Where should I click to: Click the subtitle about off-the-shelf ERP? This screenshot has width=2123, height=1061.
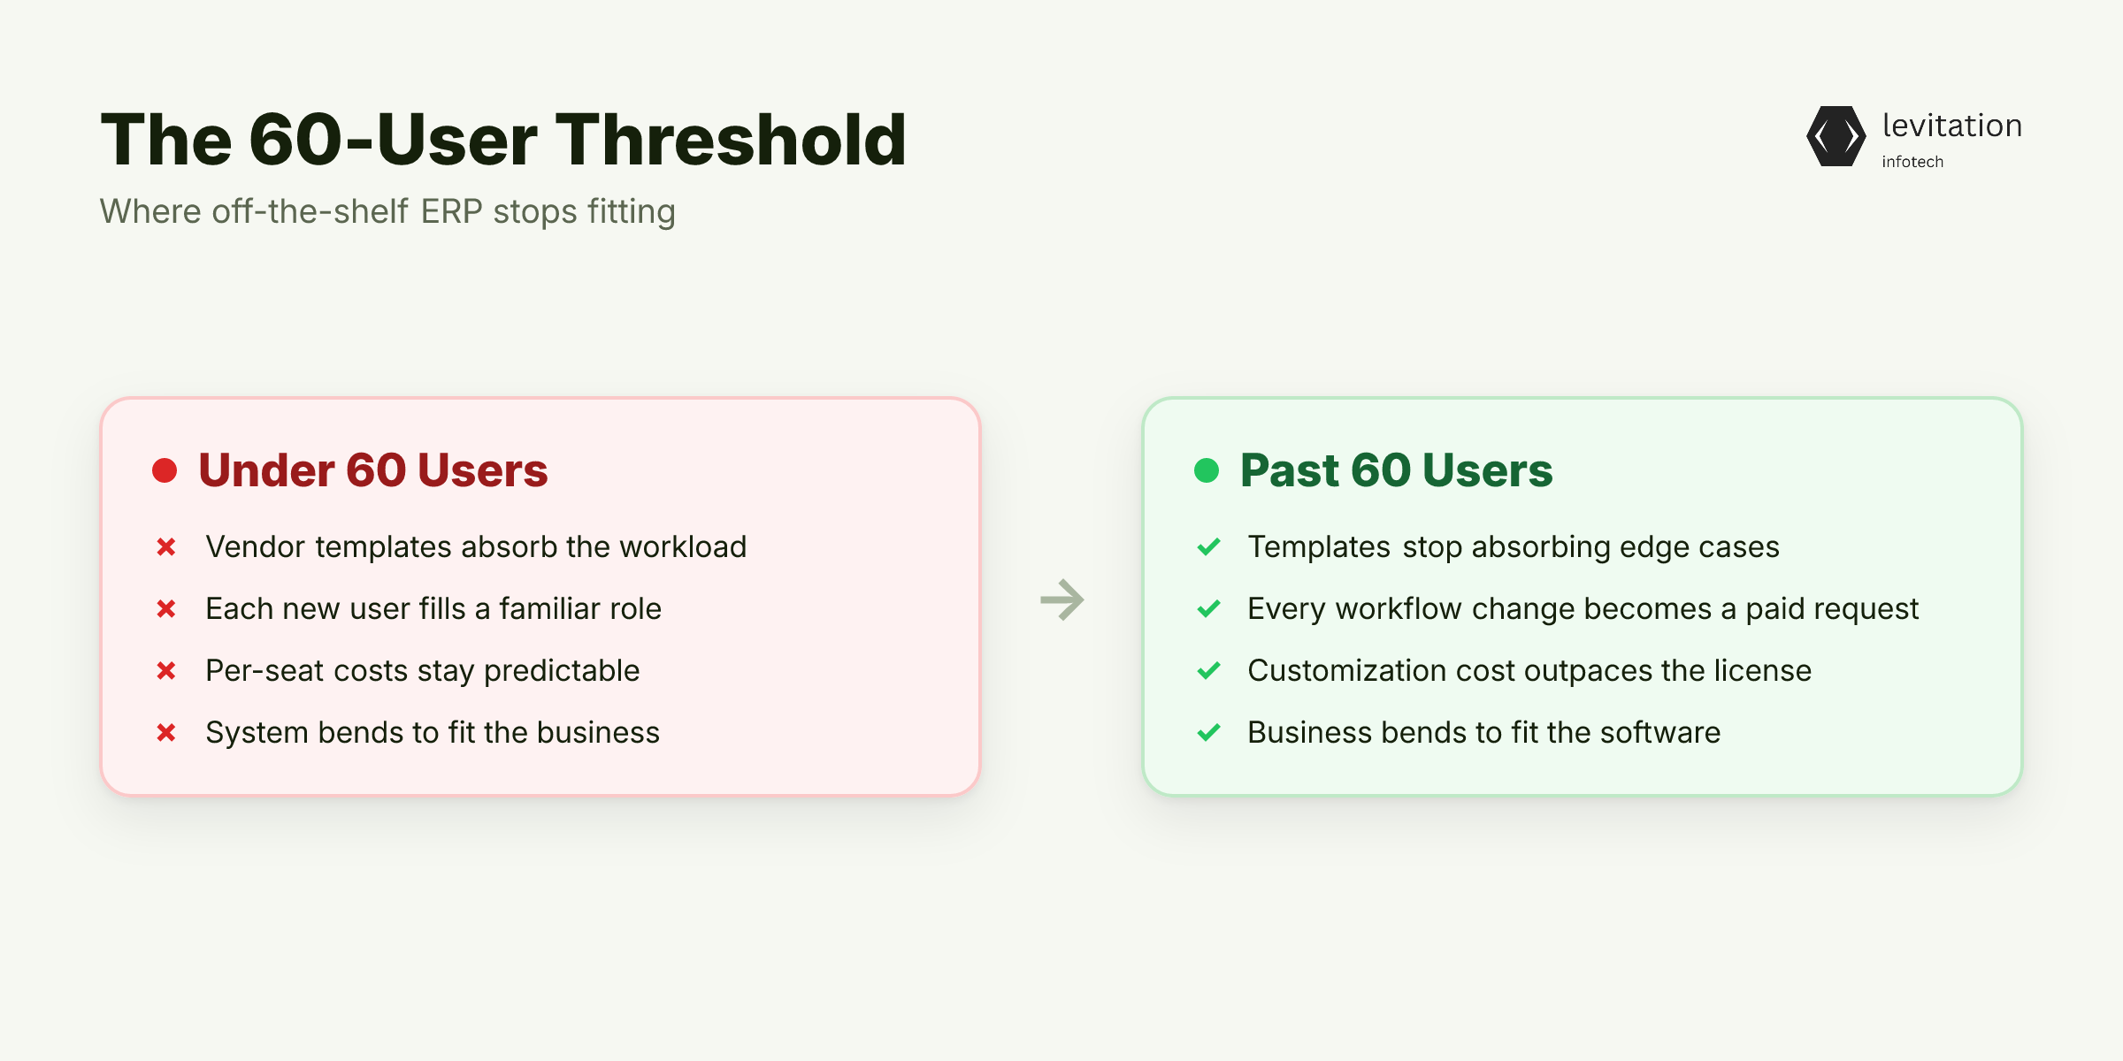coord(387,212)
